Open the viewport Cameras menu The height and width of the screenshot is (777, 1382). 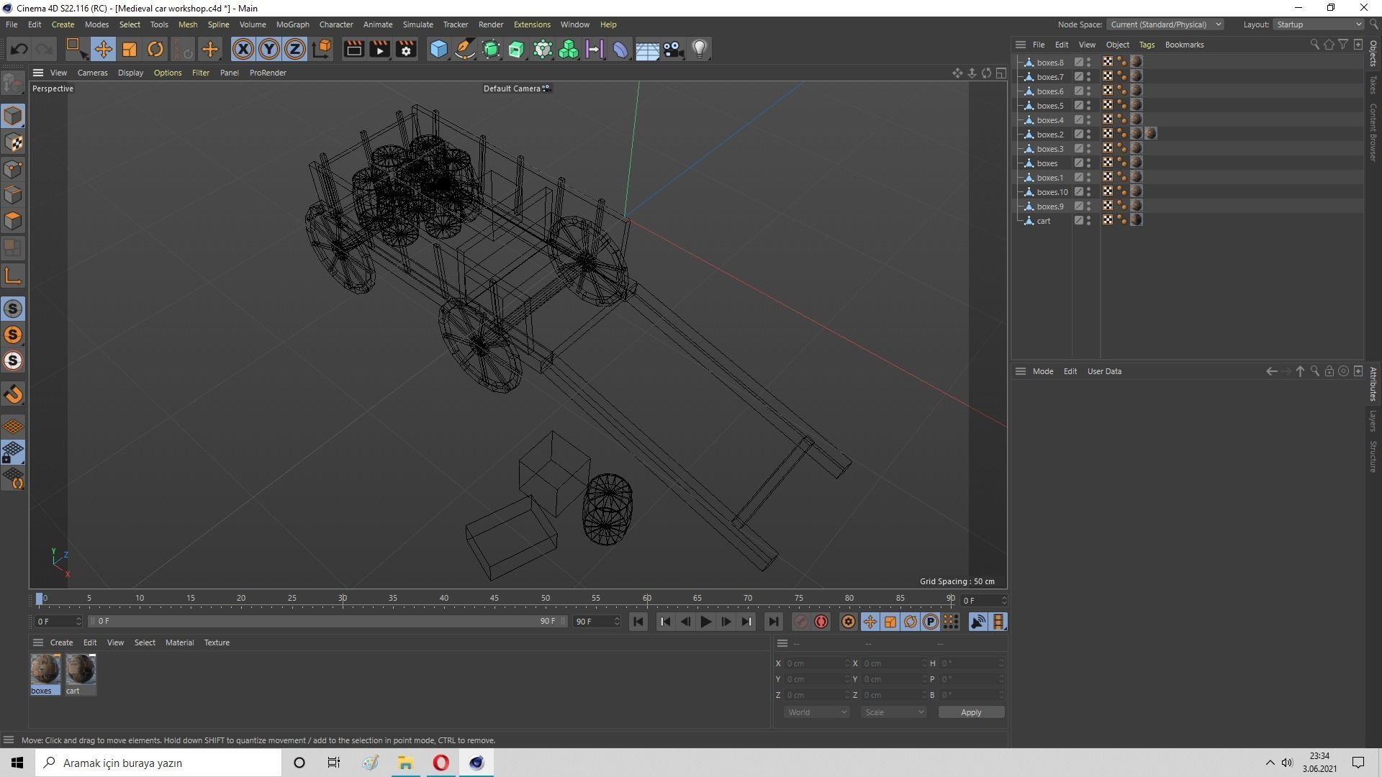[x=92, y=73]
